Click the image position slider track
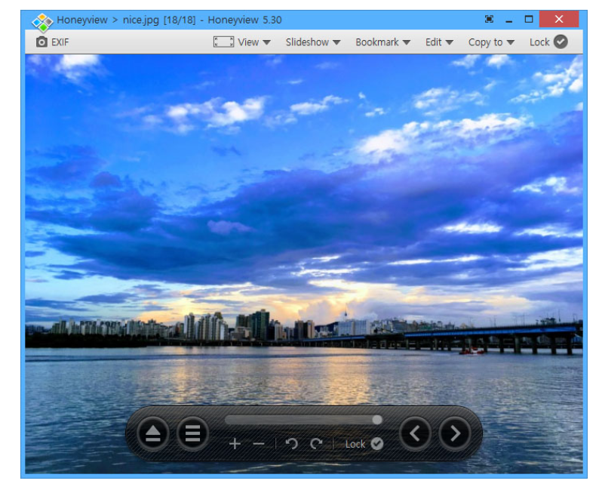 tap(303, 420)
